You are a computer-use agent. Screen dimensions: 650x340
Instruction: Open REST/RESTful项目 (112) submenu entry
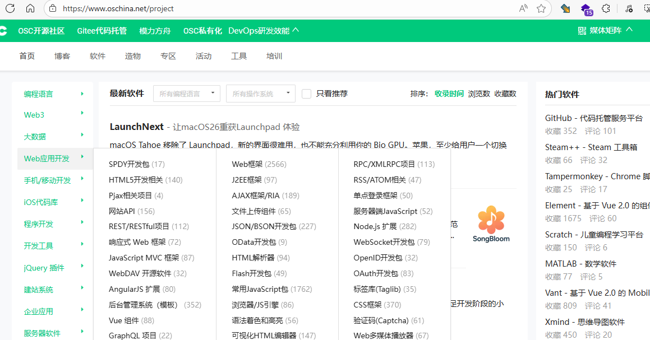[x=149, y=226]
